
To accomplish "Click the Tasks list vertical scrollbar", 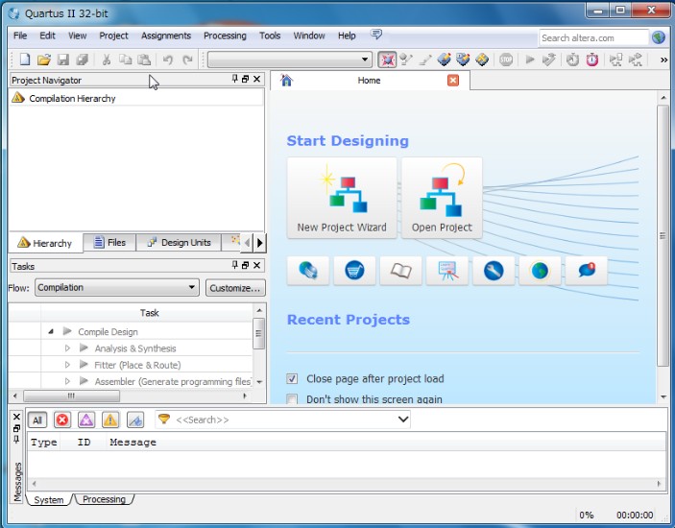I will tap(258, 333).
